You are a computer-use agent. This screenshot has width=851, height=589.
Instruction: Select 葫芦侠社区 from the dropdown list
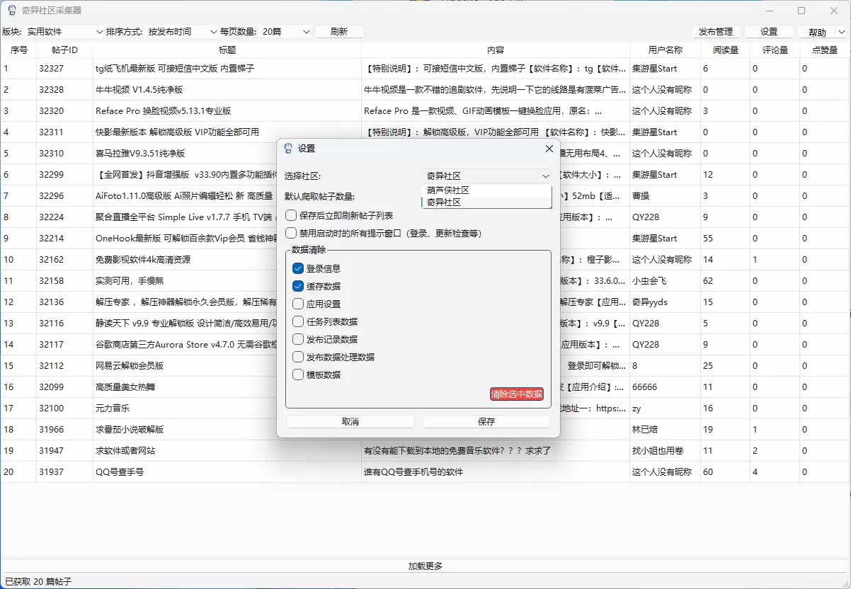pyautogui.click(x=486, y=190)
